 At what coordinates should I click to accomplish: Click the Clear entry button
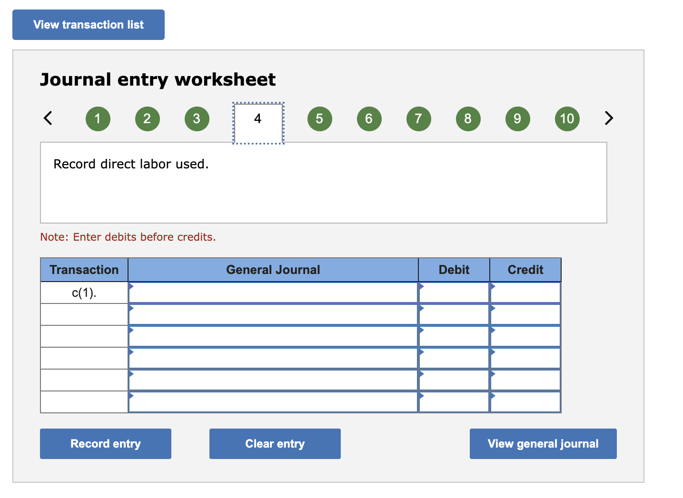(x=275, y=443)
